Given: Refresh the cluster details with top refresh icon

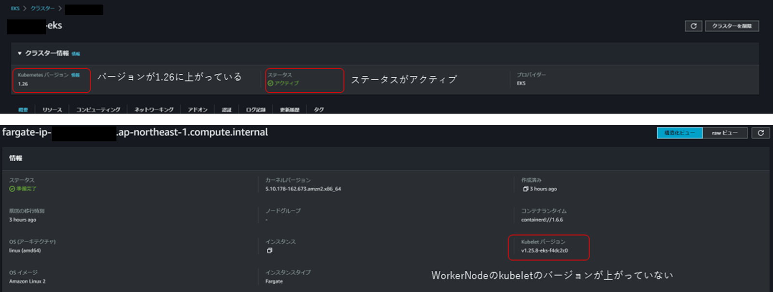Looking at the screenshot, I should point(693,26).
